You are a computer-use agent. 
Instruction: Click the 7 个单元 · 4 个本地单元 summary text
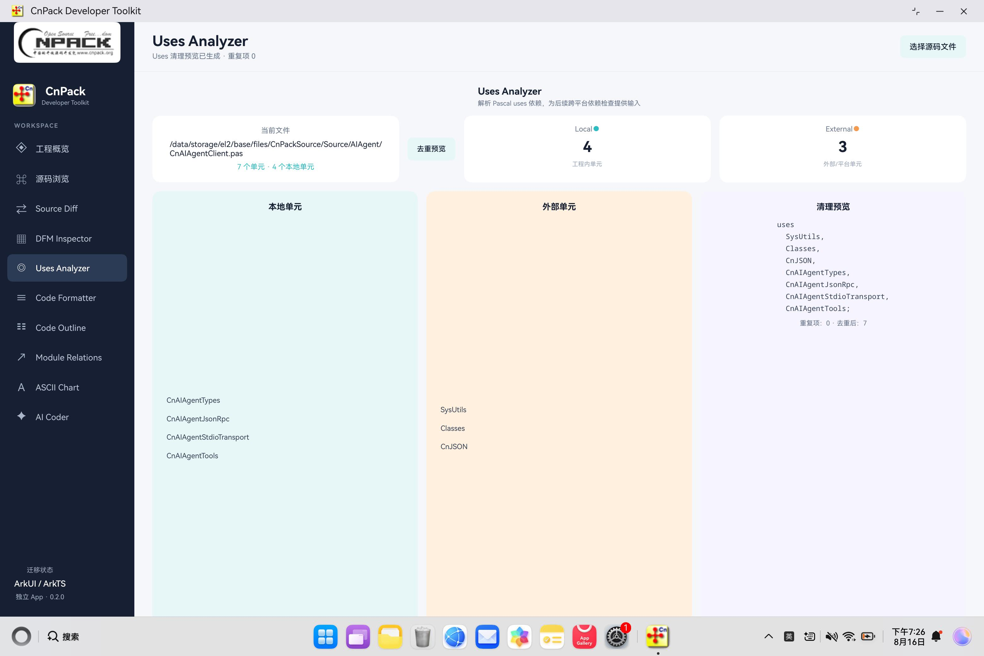point(276,167)
